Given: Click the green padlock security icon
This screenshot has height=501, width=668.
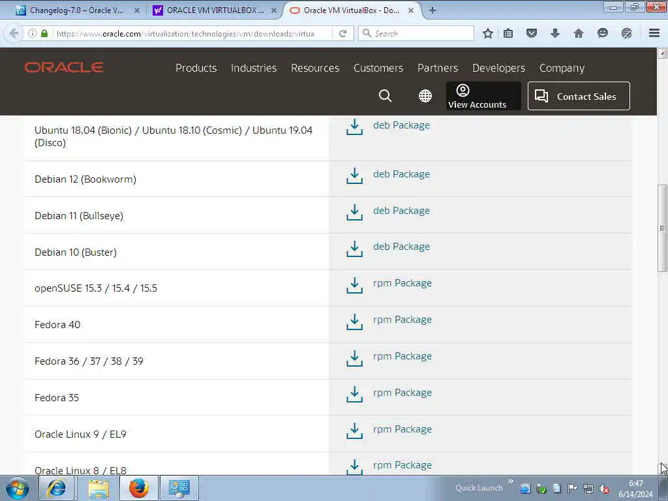Looking at the screenshot, I should coord(44,33).
